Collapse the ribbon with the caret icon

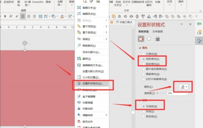[x=201, y=11]
